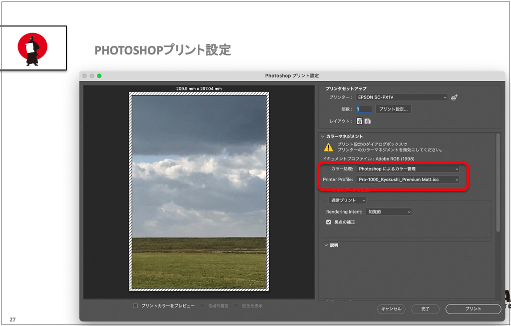
Task: Click the プリント設定... button
Action: (x=393, y=109)
